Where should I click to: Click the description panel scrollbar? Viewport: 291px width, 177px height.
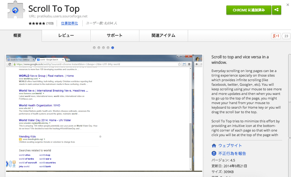[x=289, y=96]
